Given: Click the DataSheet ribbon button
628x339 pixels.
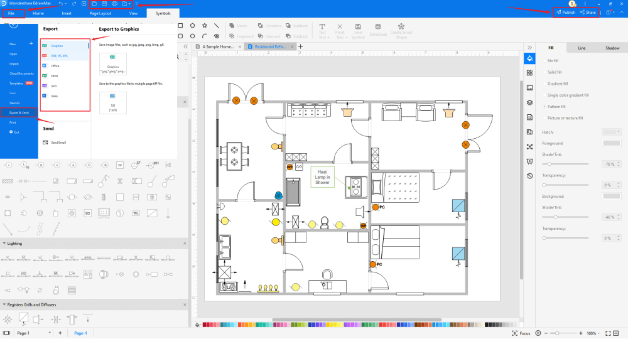Looking at the screenshot, I should tap(377, 30).
